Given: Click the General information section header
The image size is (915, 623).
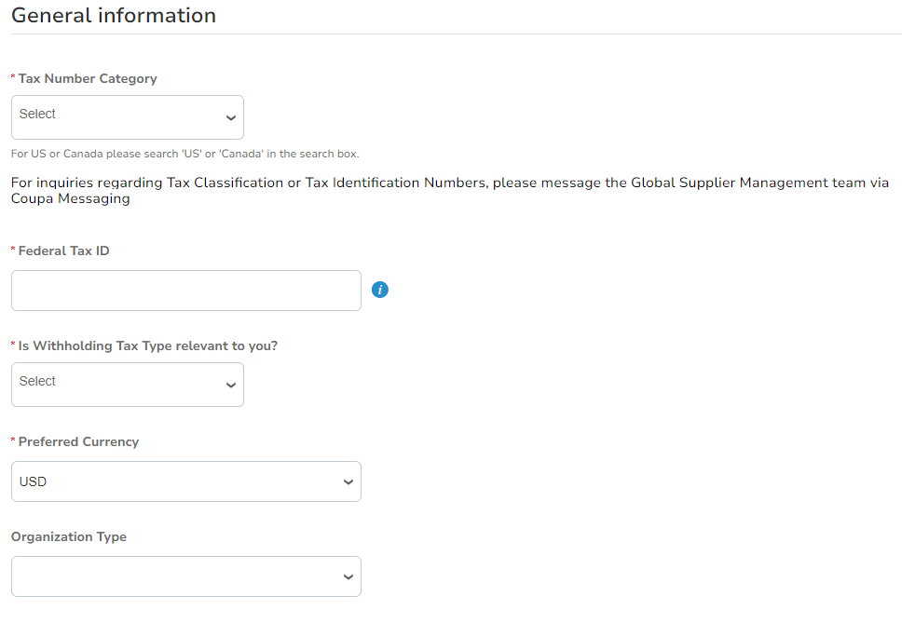Looking at the screenshot, I should [x=113, y=15].
